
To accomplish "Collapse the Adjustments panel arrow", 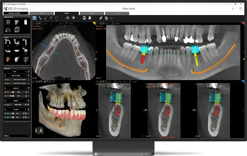I will pyautogui.click(x=29, y=17).
